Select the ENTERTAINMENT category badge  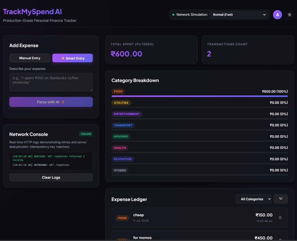(x=127, y=114)
